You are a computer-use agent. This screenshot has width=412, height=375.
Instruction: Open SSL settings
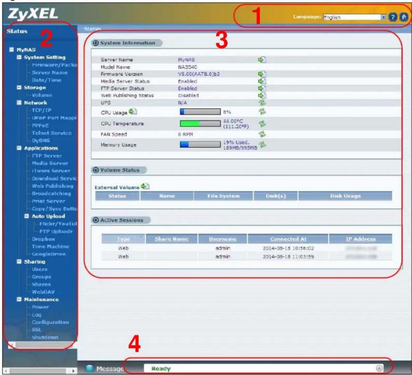point(37,329)
